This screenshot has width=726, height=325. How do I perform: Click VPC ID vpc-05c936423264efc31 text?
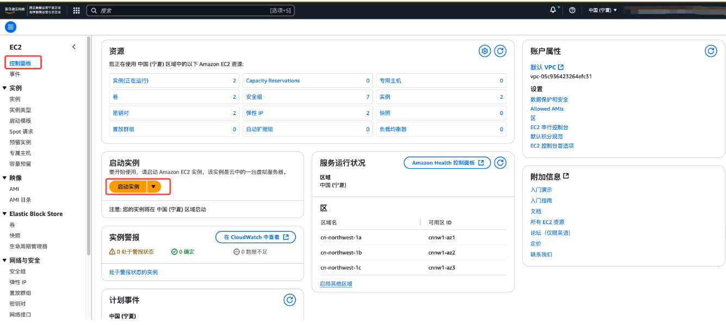[x=561, y=77]
